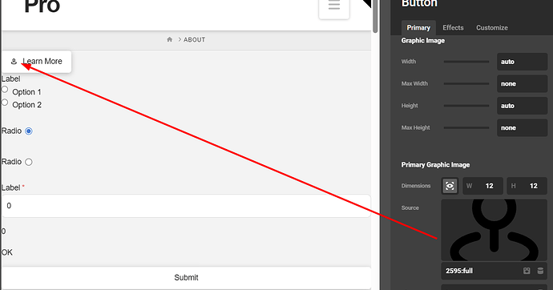Image resolution: width=553 pixels, height=290 pixels.
Task: Open the dynamic content database icon
Action: [x=540, y=271]
